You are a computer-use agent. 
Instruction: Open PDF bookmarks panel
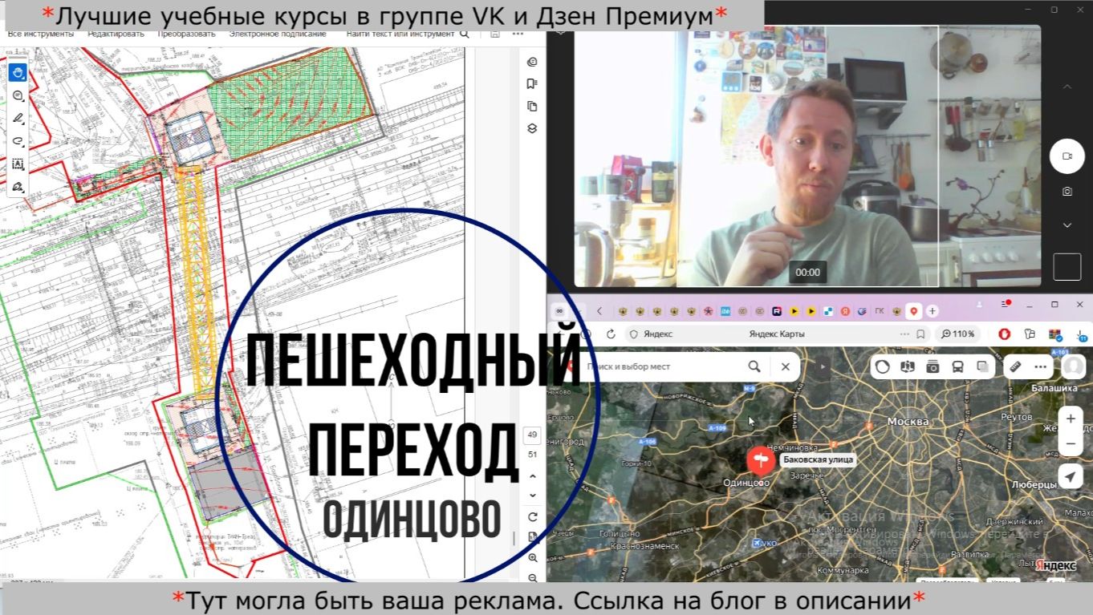(x=531, y=83)
